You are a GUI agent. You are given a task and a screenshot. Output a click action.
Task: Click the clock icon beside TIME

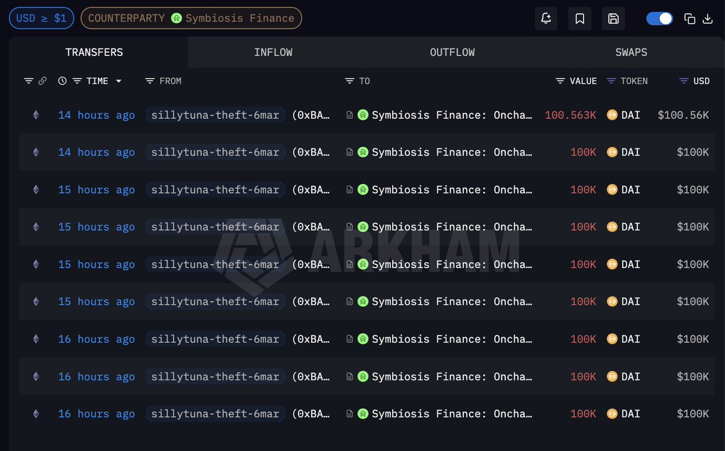[x=62, y=81]
